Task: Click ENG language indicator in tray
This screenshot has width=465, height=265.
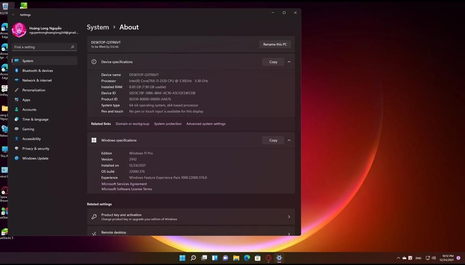Action: pos(418,258)
